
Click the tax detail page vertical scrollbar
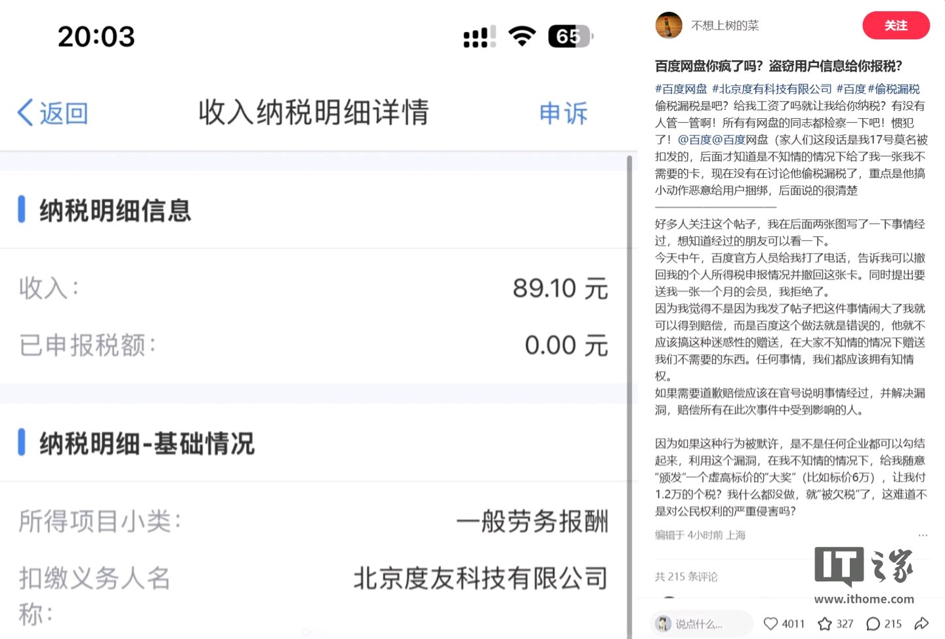[x=629, y=396]
